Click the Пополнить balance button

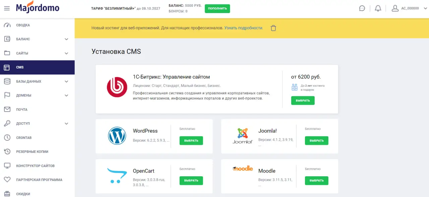pos(218,8)
